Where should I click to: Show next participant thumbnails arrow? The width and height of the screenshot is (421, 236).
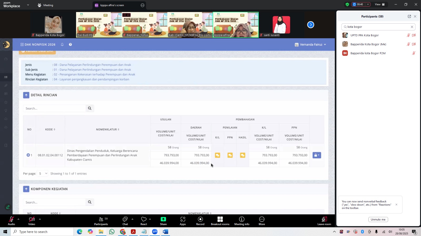click(311, 25)
